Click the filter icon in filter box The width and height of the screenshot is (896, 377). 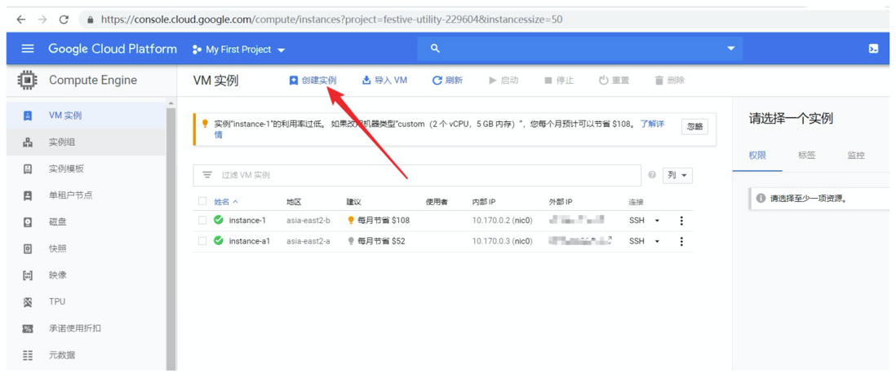[207, 175]
